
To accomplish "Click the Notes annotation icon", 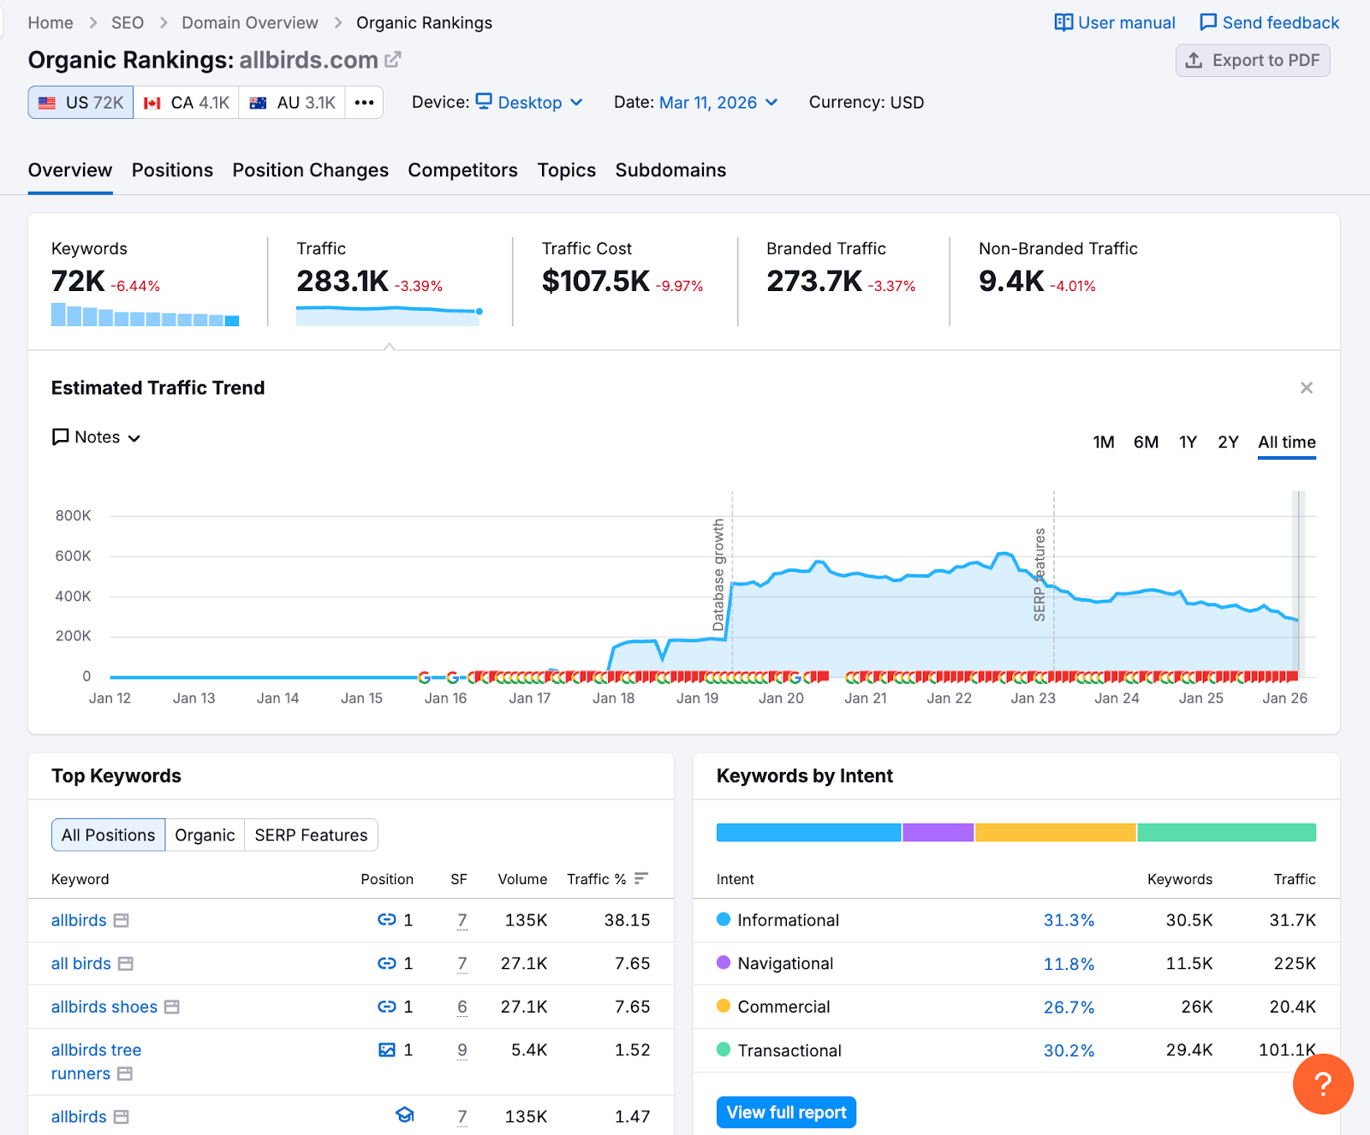I will 59,437.
